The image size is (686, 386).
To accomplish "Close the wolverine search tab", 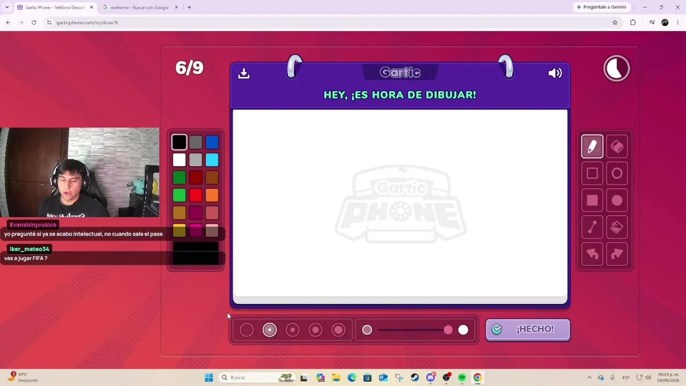I will click(176, 8).
